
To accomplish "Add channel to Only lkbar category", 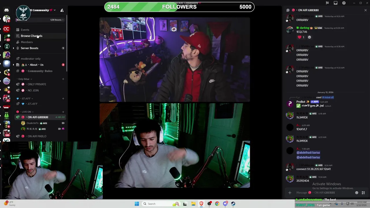I will pyautogui.click(x=63, y=79).
